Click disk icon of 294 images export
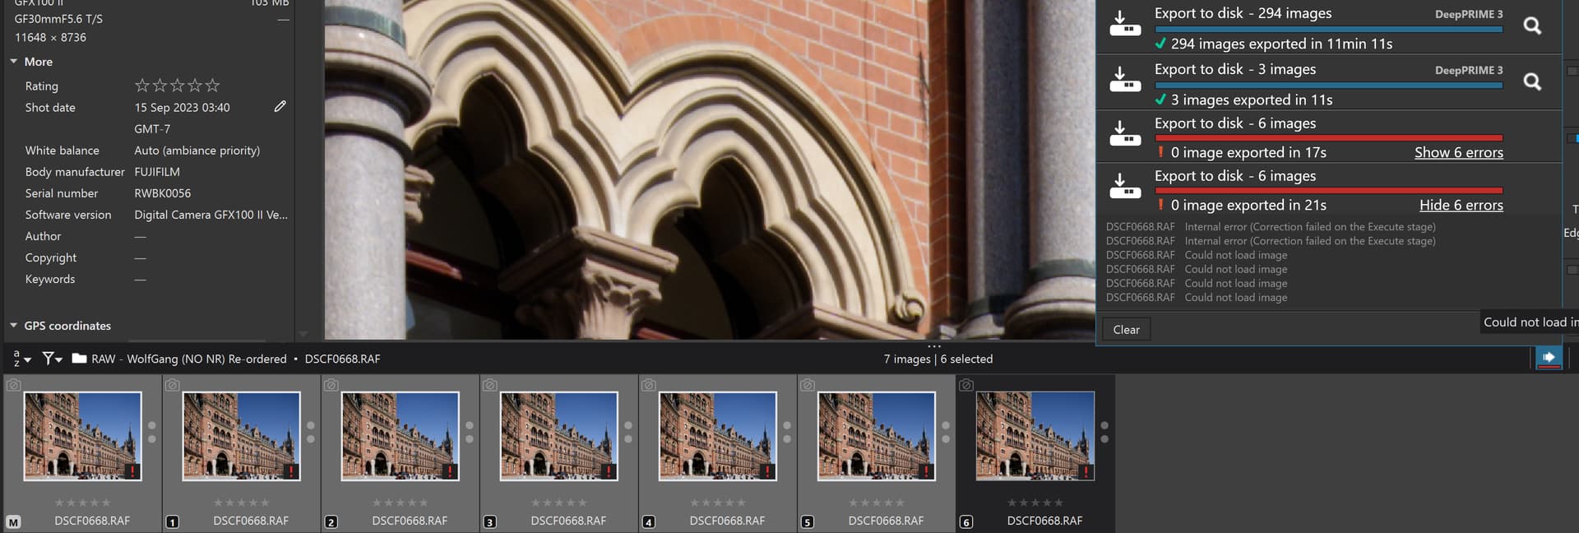The height and width of the screenshot is (533, 1579). coord(1124,25)
